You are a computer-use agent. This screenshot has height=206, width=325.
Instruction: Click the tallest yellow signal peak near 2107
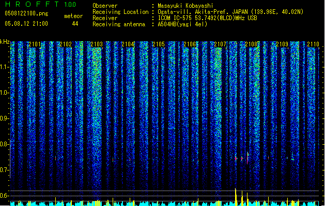(x=236, y=197)
